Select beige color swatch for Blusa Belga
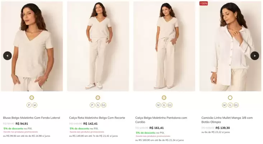 pos(32,98)
